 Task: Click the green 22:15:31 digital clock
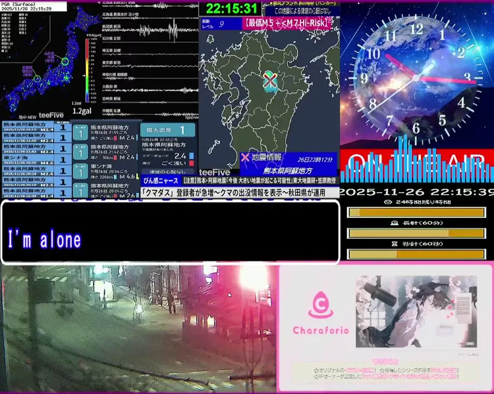(231, 9)
